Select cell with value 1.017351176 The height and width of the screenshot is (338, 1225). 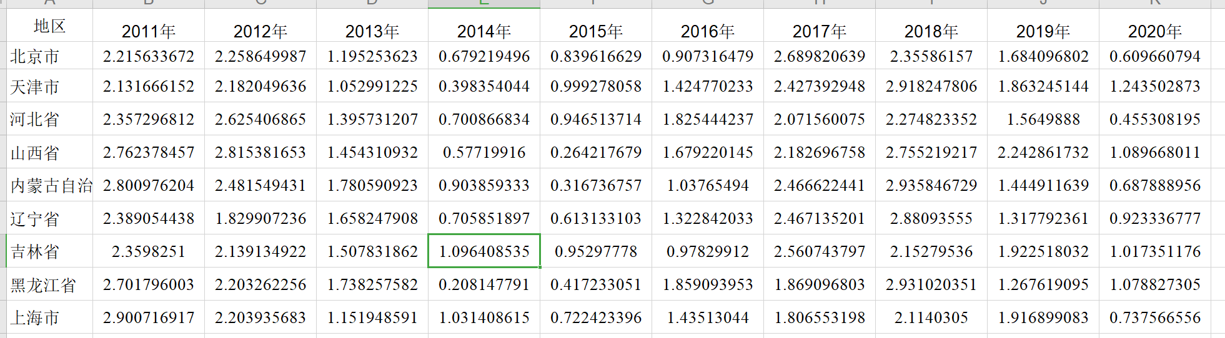pyautogui.click(x=1155, y=251)
